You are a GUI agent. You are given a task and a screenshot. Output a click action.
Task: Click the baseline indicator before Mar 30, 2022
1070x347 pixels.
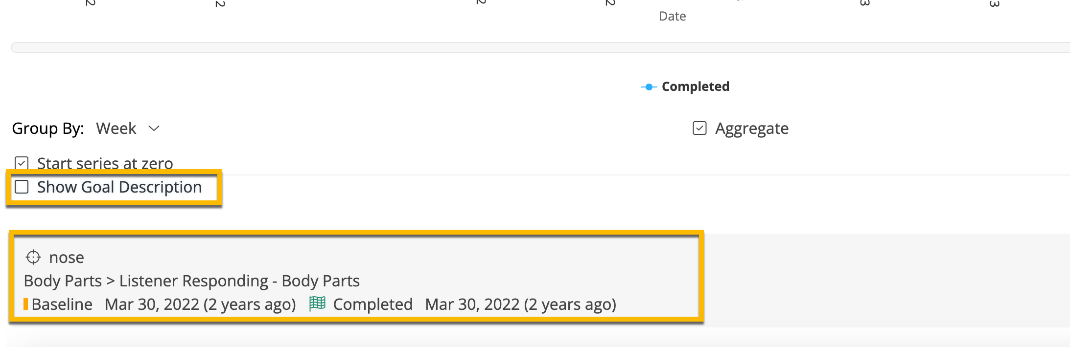pyautogui.click(x=26, y=304)
